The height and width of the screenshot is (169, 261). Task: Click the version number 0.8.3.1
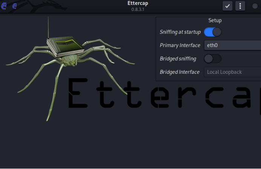pyautogui.click(x=138, y=9)
